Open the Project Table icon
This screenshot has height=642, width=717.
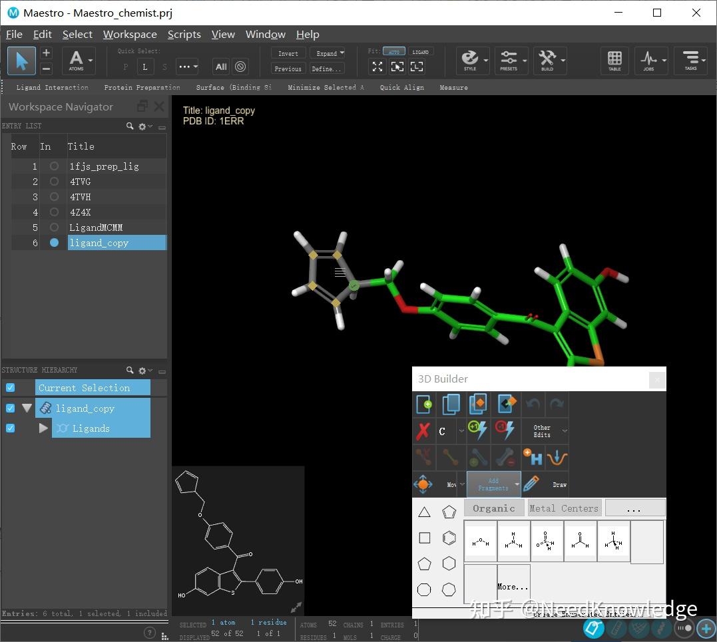click(614, 61)
